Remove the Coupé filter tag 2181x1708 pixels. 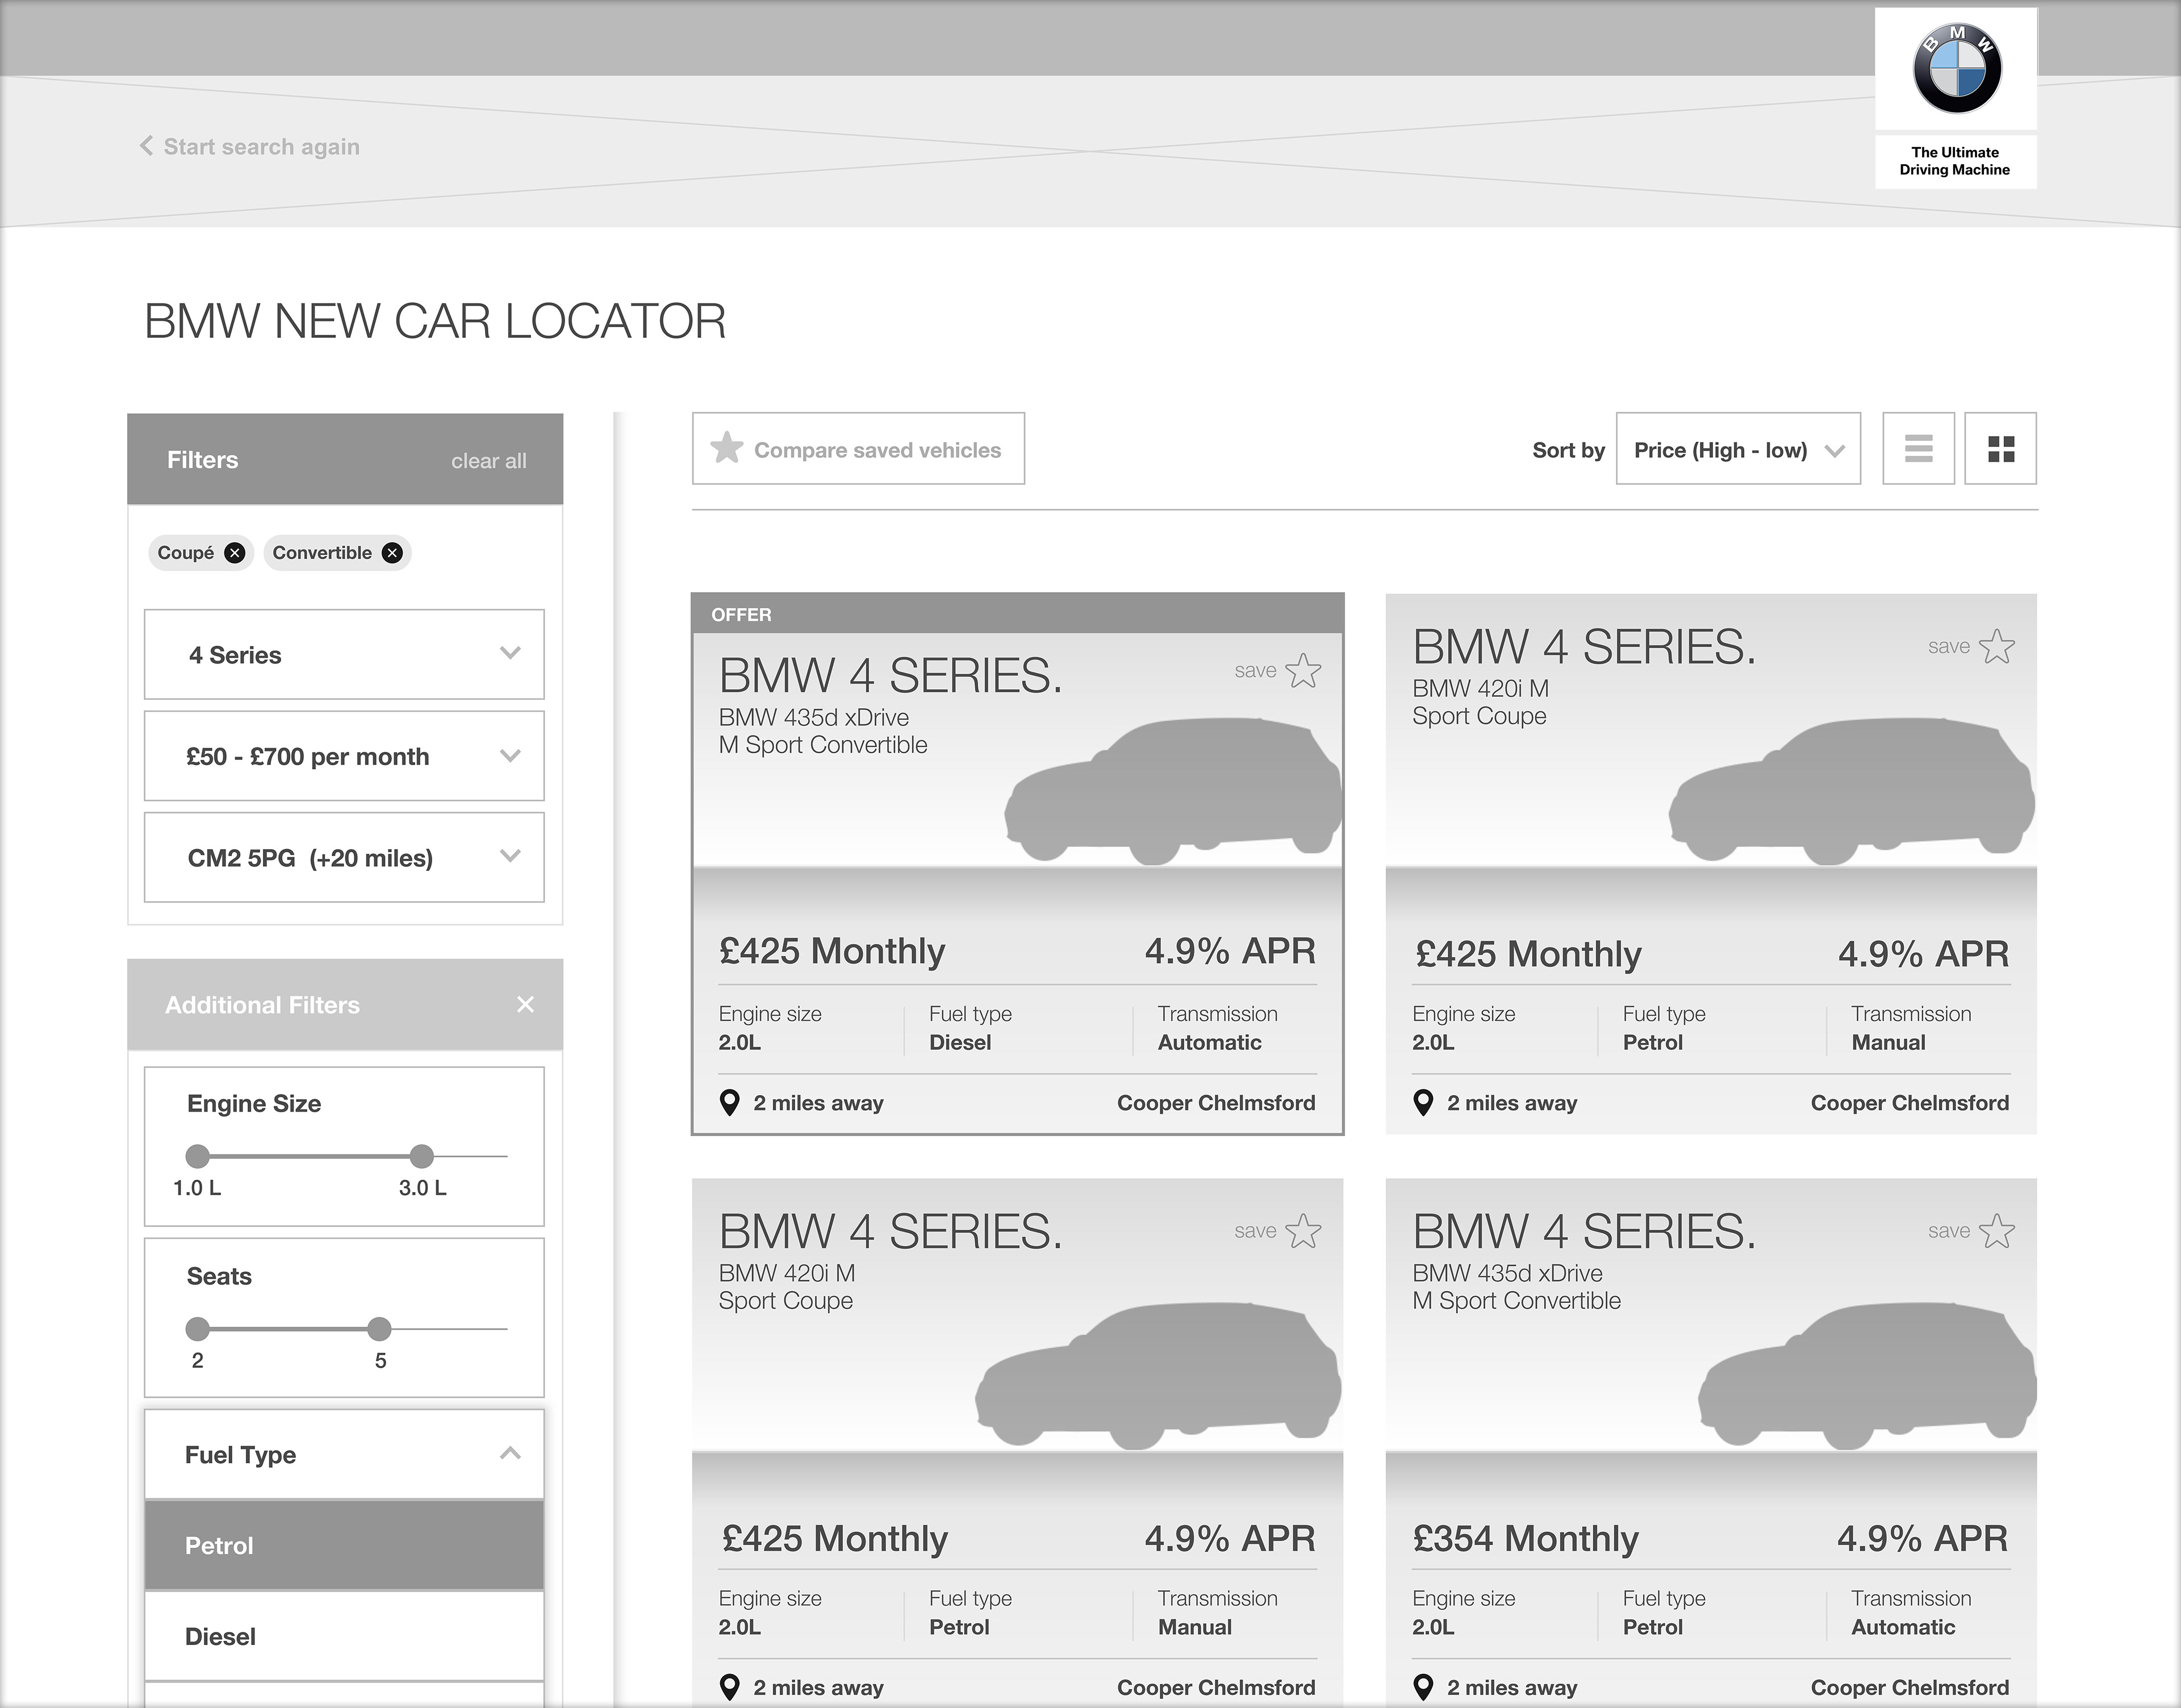[234, 553]
